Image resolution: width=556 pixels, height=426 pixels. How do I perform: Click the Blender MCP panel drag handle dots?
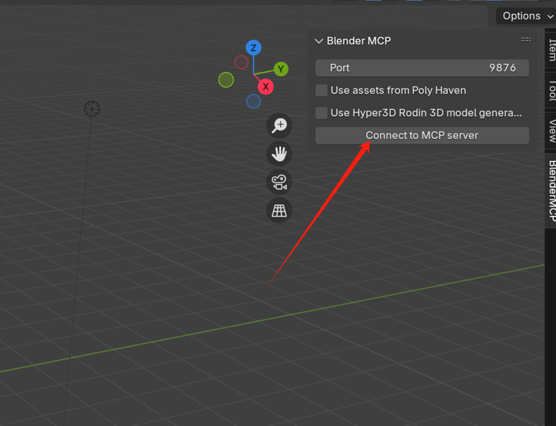coord(526,40)
